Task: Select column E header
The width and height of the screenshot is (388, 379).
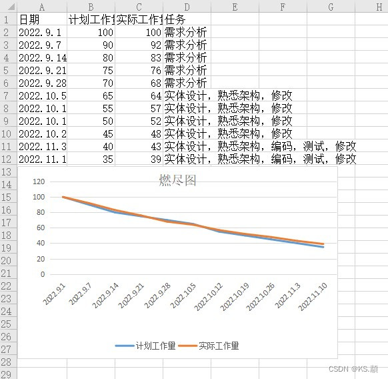Action: [x=235, y=7]
